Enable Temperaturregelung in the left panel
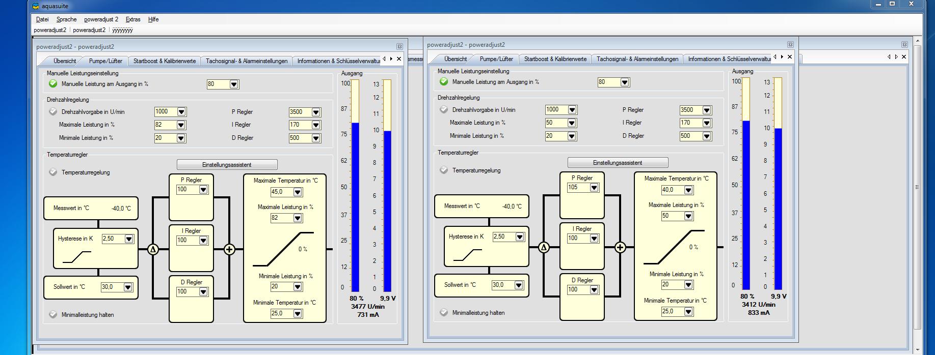 (x=53, y=172)
